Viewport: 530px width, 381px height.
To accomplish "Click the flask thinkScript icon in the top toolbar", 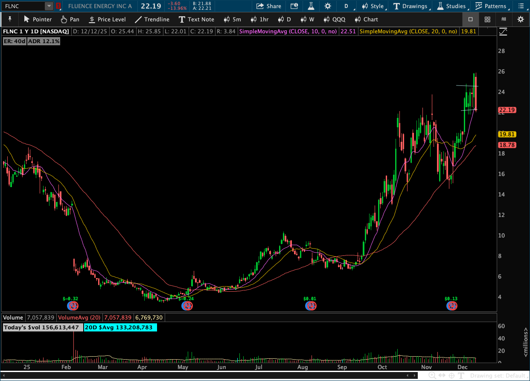I will coord(311,6).
